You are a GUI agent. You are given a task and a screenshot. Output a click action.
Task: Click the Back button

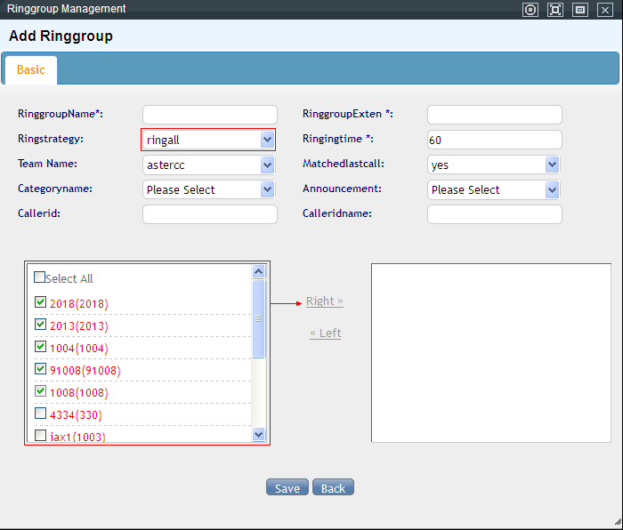(x=333, y=487)
